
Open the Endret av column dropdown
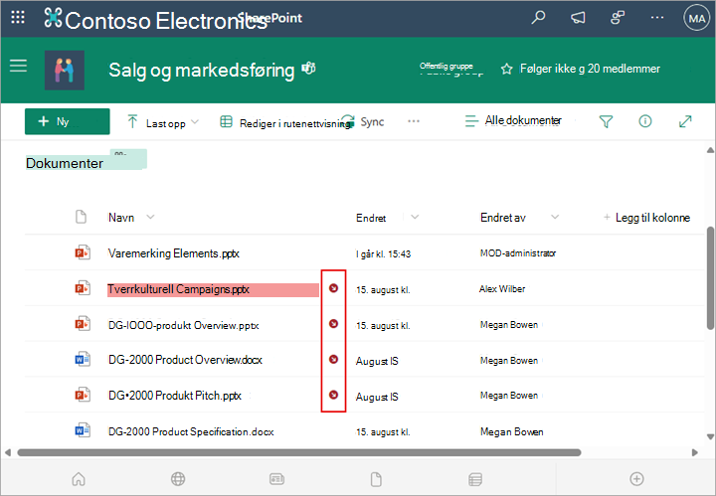point(555,217)
